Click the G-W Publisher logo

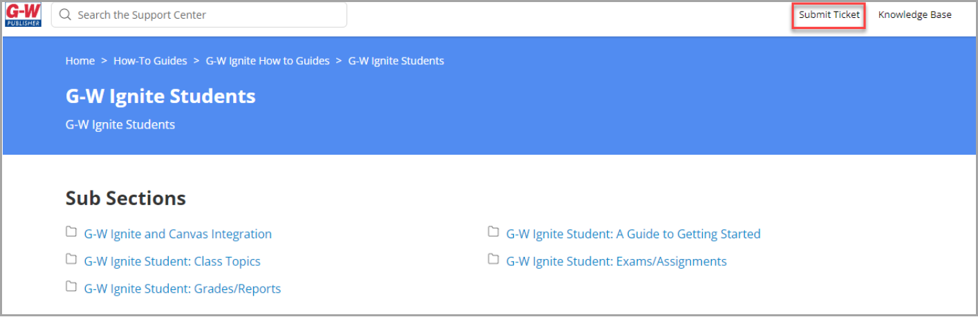[x=23, y=15]
